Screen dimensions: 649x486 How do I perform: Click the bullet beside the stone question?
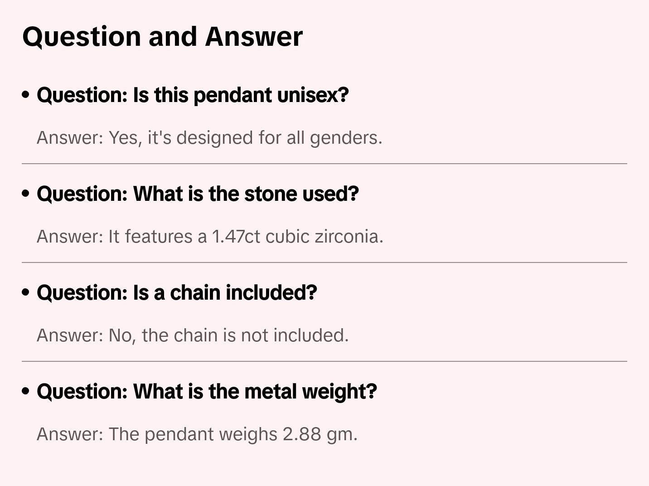click(x=26, y=194)
